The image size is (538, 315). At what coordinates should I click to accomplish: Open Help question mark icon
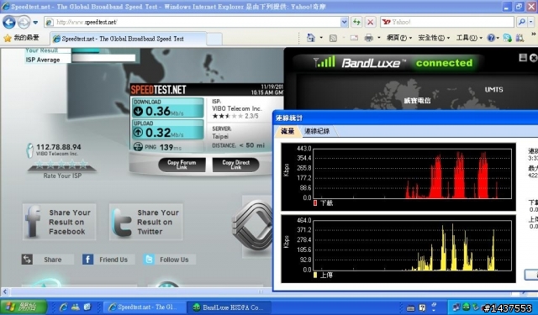tap(491, 38)
